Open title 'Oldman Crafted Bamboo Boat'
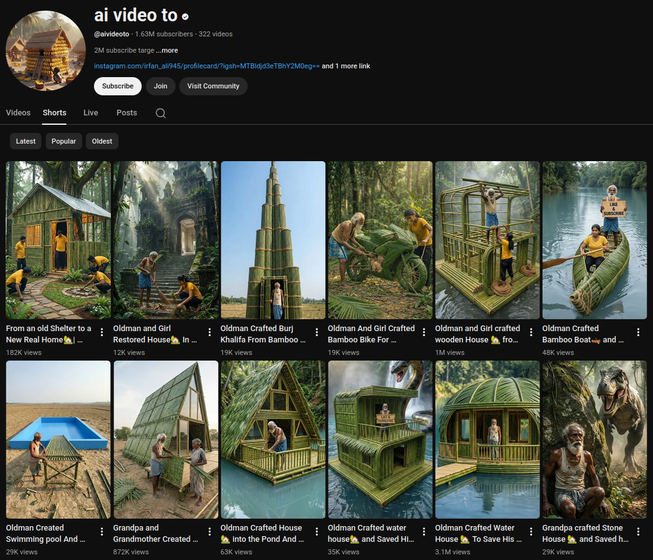Image resolution: width=653 pixels, height=560 pixels. click(x=583, y=334)
